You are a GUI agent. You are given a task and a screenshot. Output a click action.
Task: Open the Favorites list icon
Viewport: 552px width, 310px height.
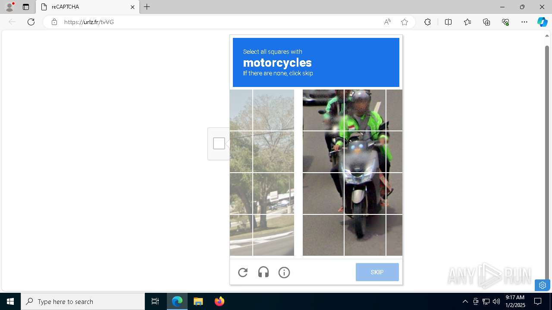pyautogui.click(x=467, y=22)
